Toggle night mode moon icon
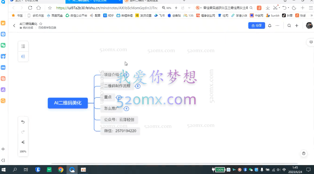The image size is (314, 174). tap(294, 8)
